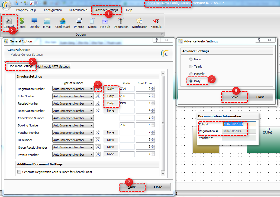Expand Receipt Number type dropdown
This screenshot has width=280, height=197.
click(x=91, y=103)
